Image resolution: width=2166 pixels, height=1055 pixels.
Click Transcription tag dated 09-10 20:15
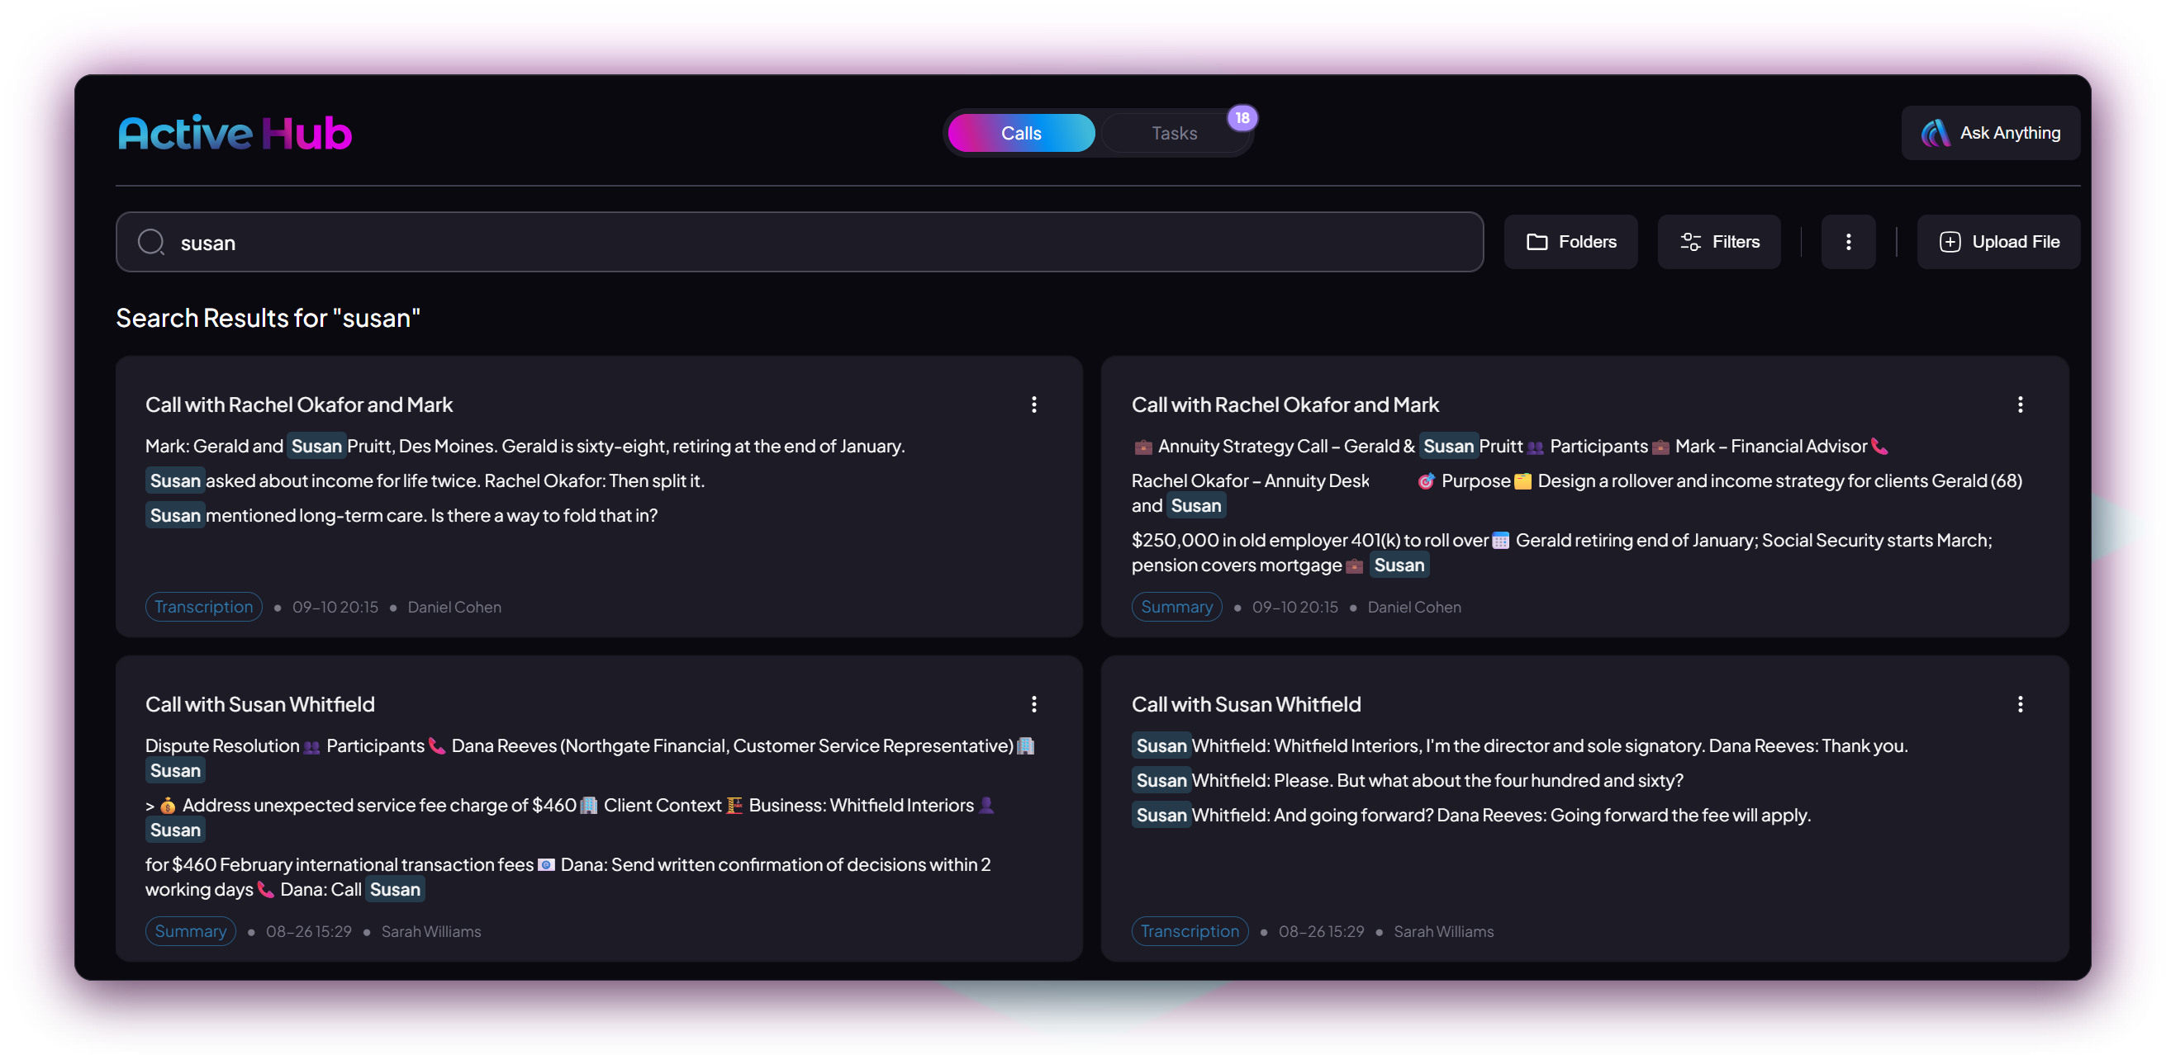tap(203, 607)
